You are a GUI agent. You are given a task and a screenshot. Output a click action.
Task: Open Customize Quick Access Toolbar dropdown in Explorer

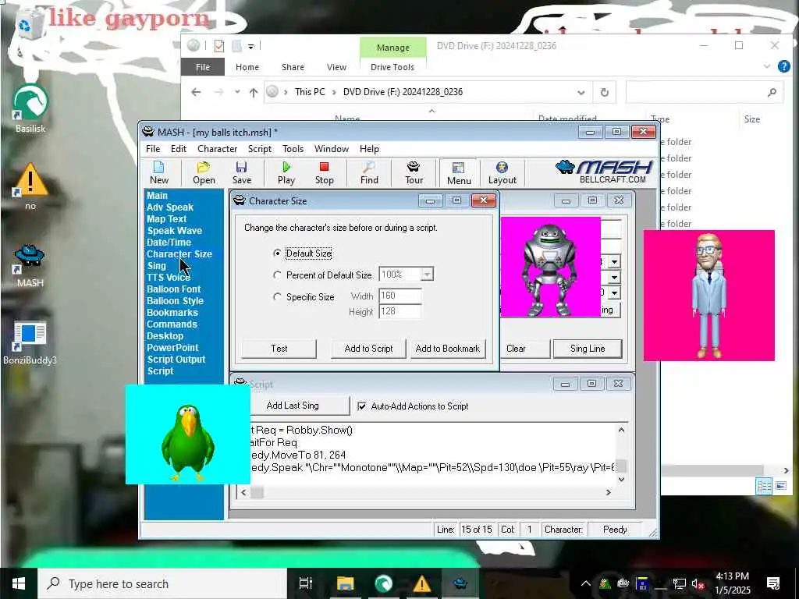coord(250,46)
